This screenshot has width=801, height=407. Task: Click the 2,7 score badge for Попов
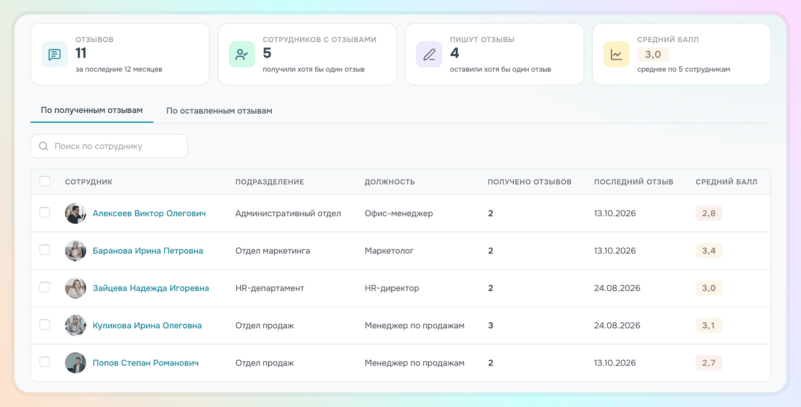709,363
